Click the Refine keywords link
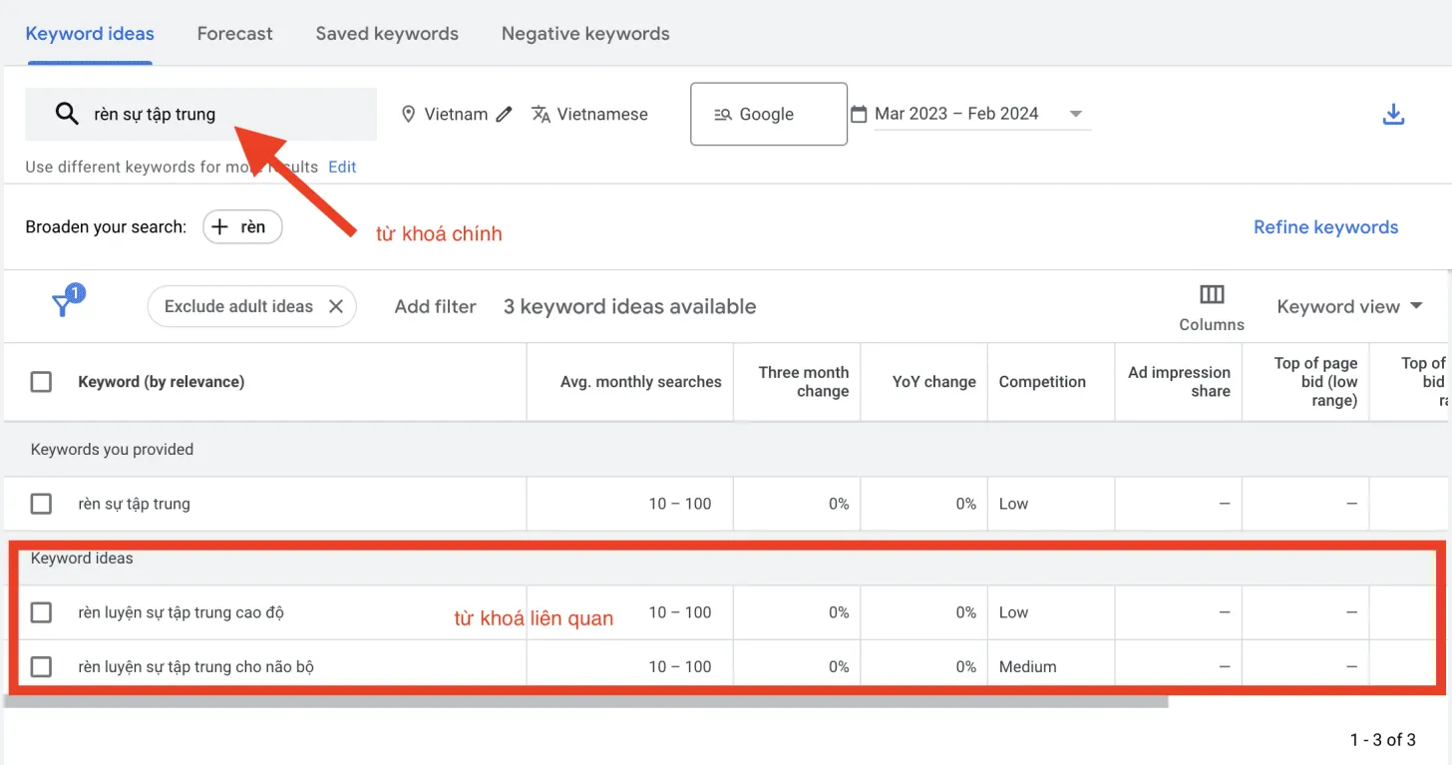The height and width of the screenshot is (765, 1452). [x=1325, y=226]
